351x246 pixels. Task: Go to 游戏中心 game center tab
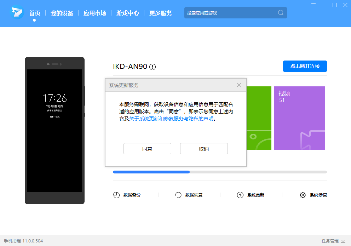[x=128, y=13]
